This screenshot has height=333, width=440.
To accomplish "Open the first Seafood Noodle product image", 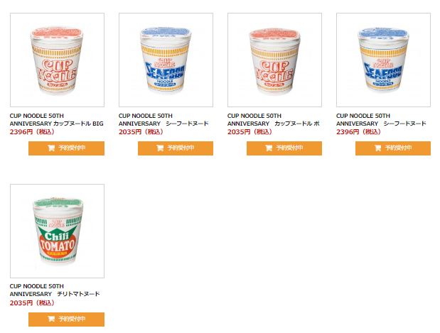I will pyautogui.click(x=166, y=60).
